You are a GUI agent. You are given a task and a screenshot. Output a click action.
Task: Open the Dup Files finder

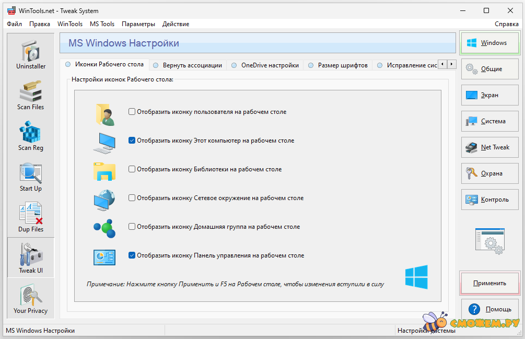tap(31, 218)
